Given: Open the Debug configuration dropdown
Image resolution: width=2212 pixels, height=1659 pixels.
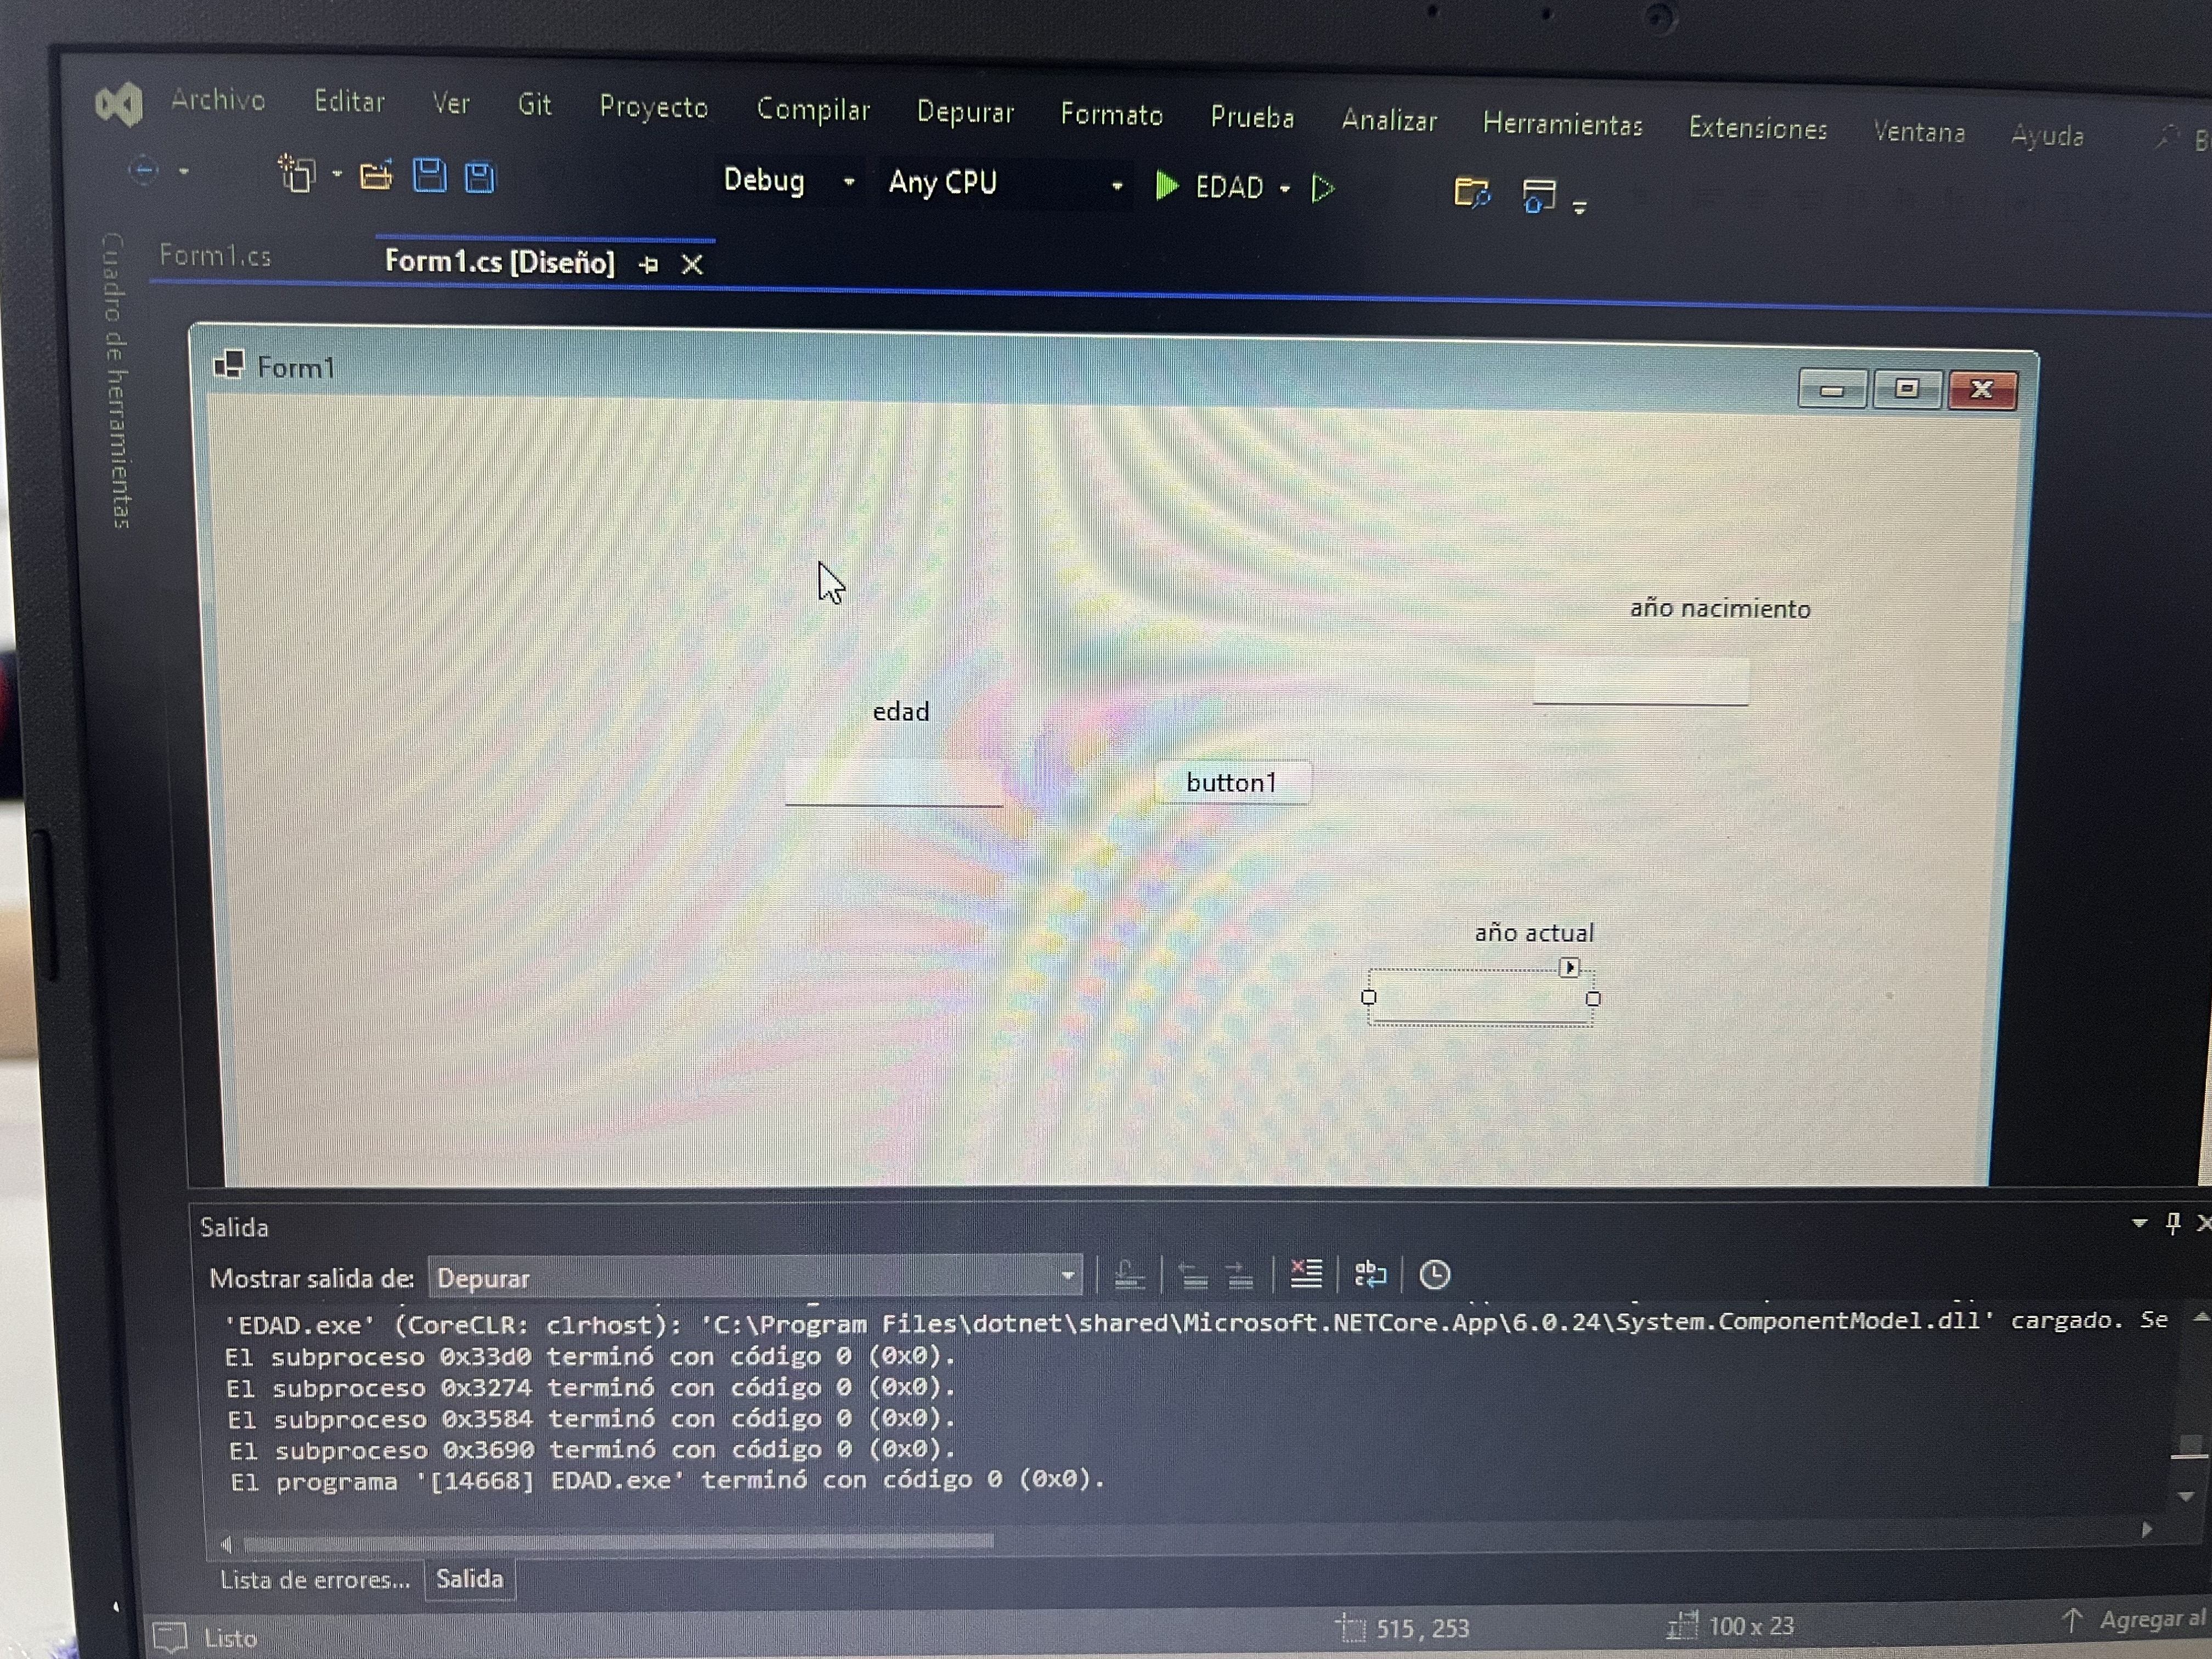Looking at the screenshot, I should [848, 182].
